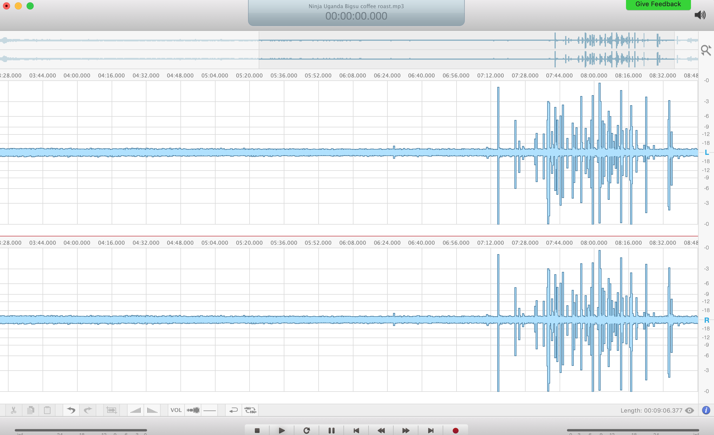Click the Copy icon

(30, 410)
